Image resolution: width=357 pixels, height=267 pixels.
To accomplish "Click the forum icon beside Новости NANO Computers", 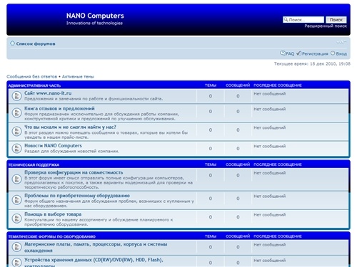I will point(16,149).
